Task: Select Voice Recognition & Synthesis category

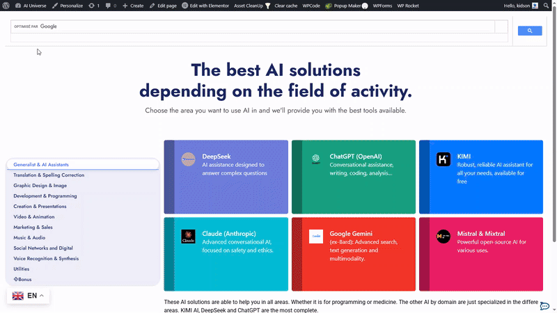Action: [46, 258]
